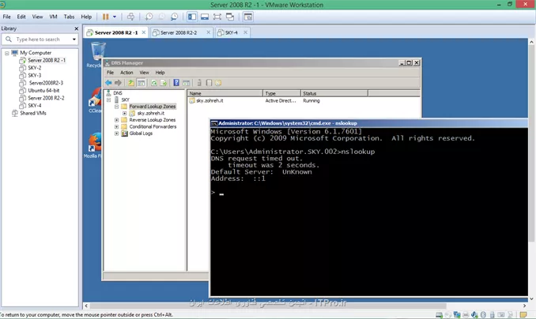The width and height of the screenshot is (536, 319).
Task: Open DNS Manager View menu
Action: [144, 73]
